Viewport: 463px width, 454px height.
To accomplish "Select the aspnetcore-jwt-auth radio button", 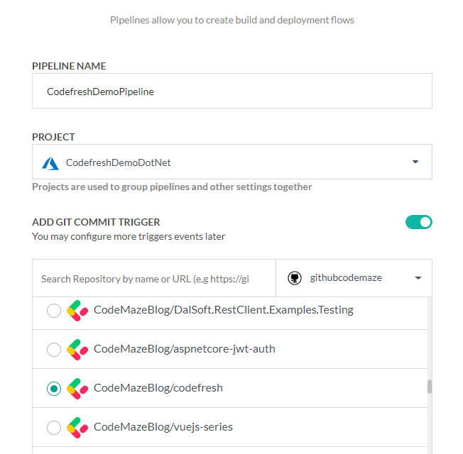I will (x=53, y=350).
